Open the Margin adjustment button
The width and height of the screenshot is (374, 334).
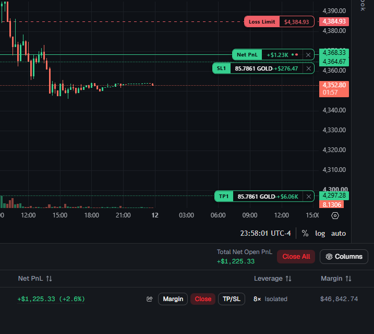[173, 299]
